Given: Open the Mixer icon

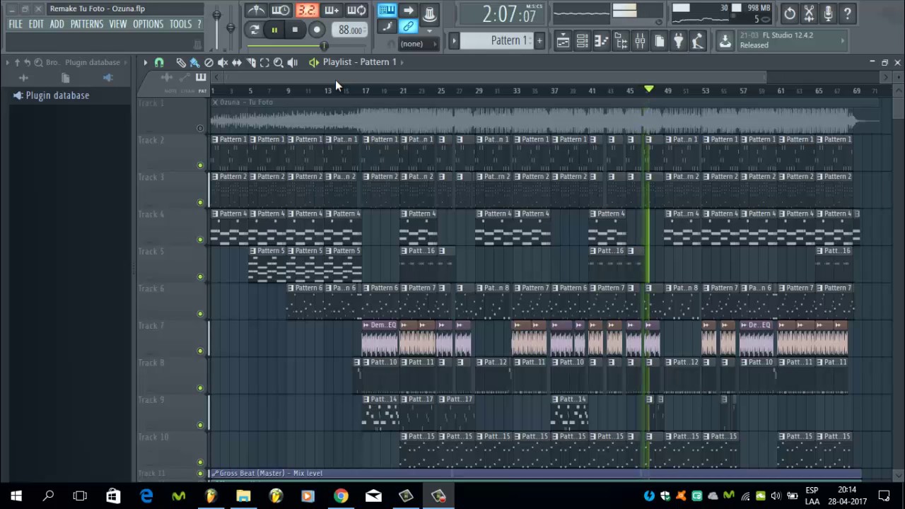Looking at the screenshot, I should (x=640, y=41).
